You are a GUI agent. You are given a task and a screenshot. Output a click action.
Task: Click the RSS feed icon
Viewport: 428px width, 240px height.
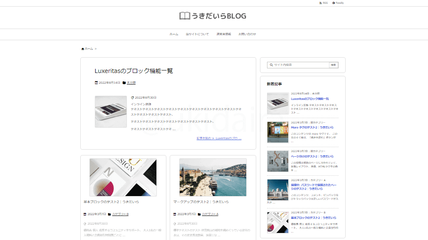click(320, 3)
